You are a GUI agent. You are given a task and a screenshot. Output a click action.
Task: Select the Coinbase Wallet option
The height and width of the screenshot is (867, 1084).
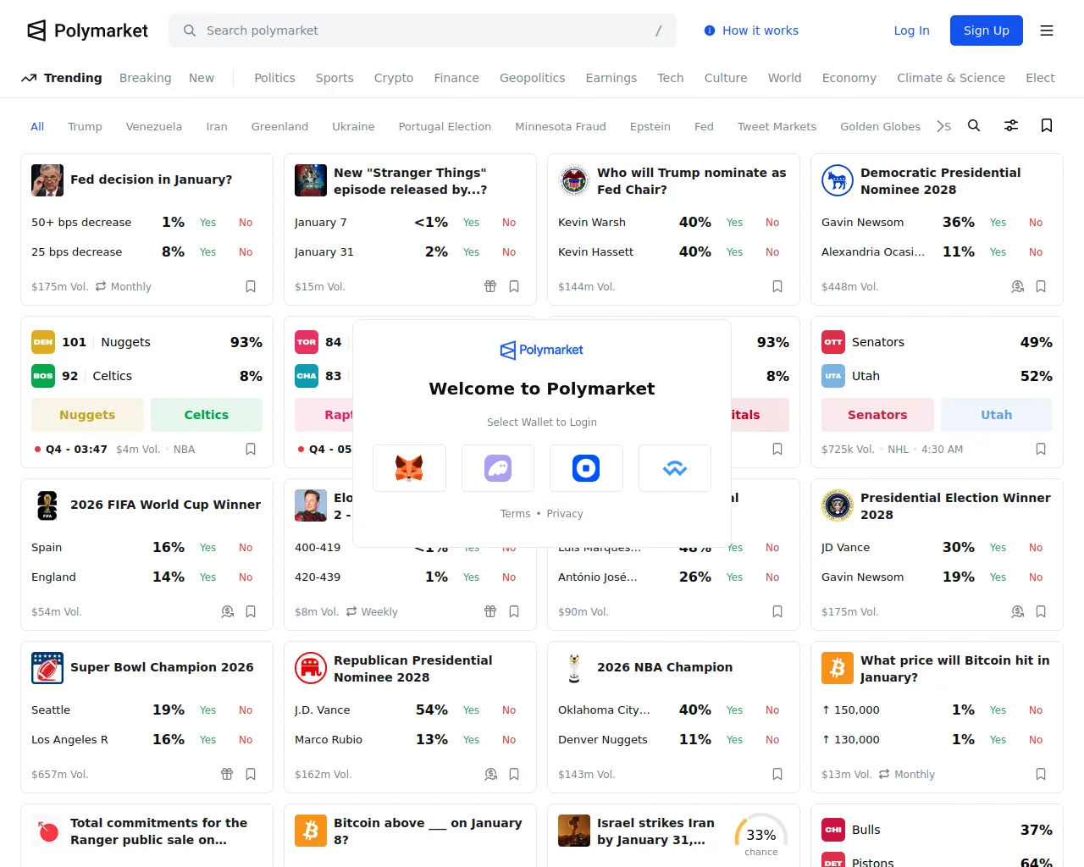586,468
